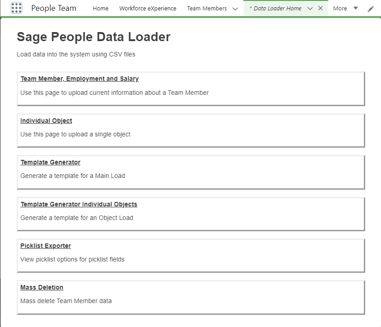Select the Data Loader Home tab label
Screen dimensions: 381x327
pyautogui.click(x=275, y=8)
